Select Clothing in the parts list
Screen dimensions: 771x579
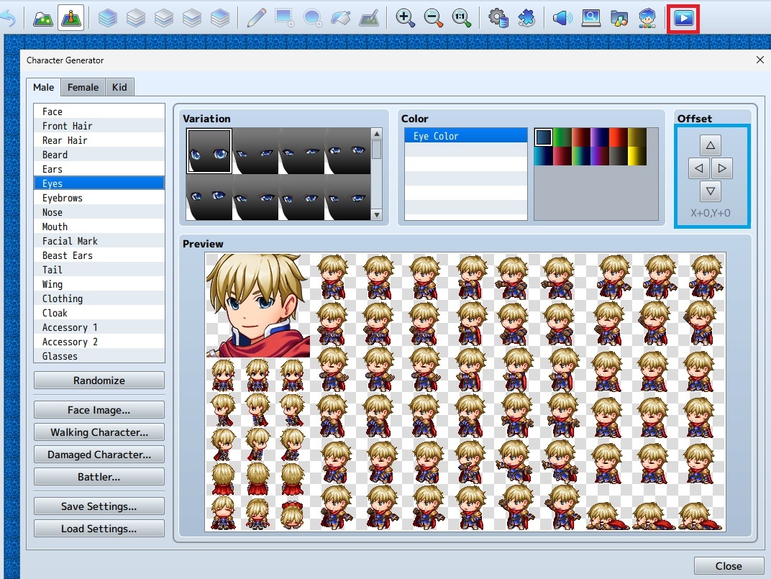click(x=63, y=298)
